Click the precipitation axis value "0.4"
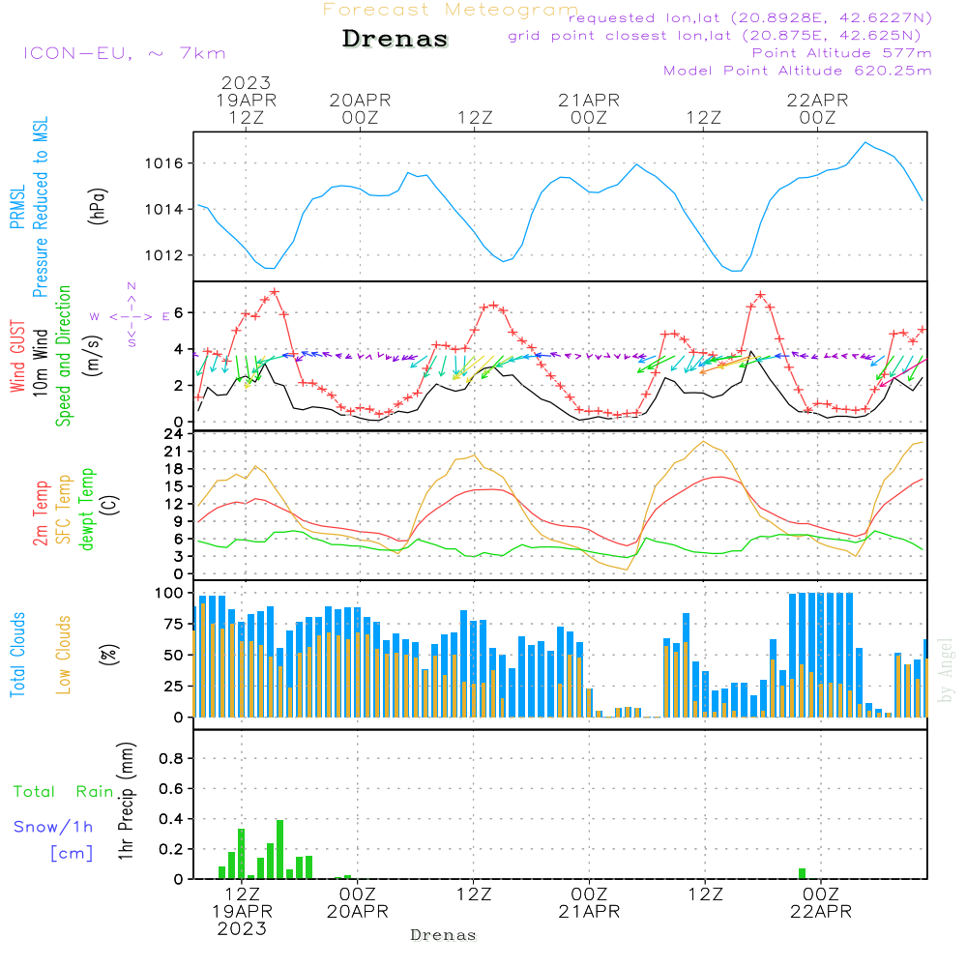This screenshot has height=967, width=967. [171, 819]
